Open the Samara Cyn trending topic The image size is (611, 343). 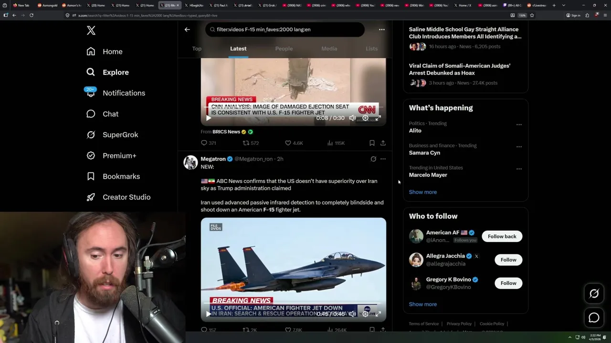click(x=424, y=153)
